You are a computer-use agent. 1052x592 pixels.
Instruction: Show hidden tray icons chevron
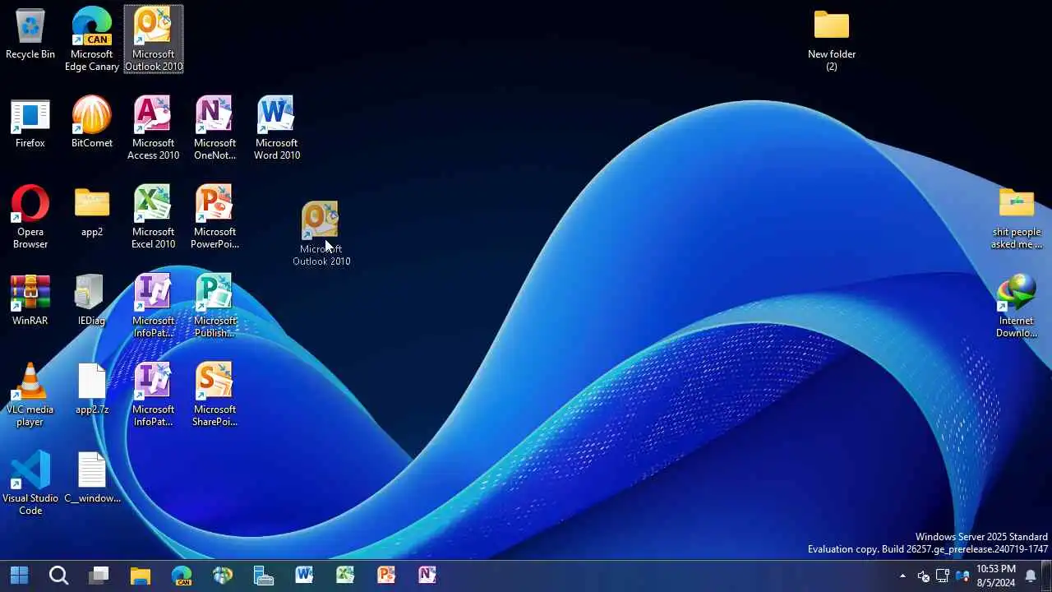[x=902, y=576]
